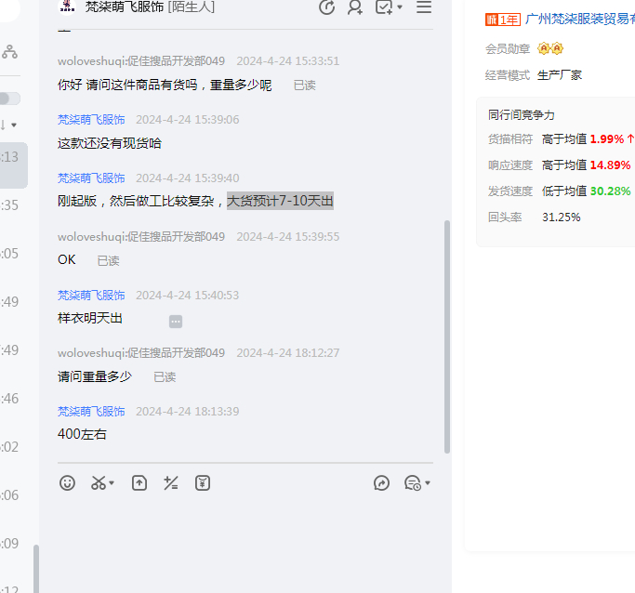635x593 pixels.
Task: Click the yuan payment order icon
Action: [203, 482]
